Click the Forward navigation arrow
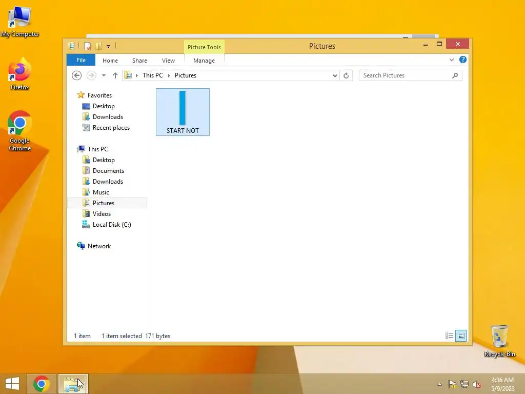This screenshot has width=525, height=394. (x=91, y=75)
